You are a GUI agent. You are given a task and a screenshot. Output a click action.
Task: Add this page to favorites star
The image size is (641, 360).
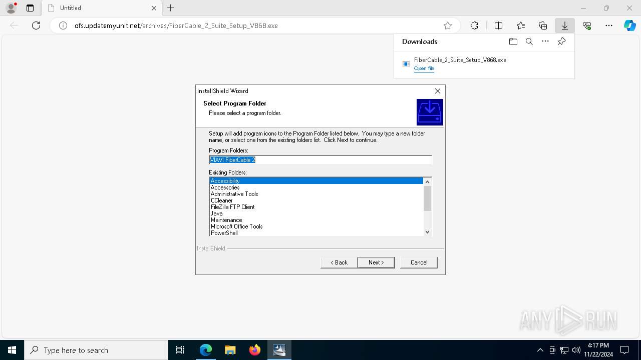[448, 25]
